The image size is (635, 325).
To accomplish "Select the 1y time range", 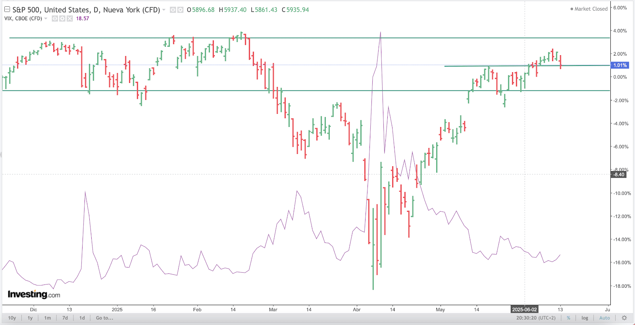I will click(x=30, y=318).
